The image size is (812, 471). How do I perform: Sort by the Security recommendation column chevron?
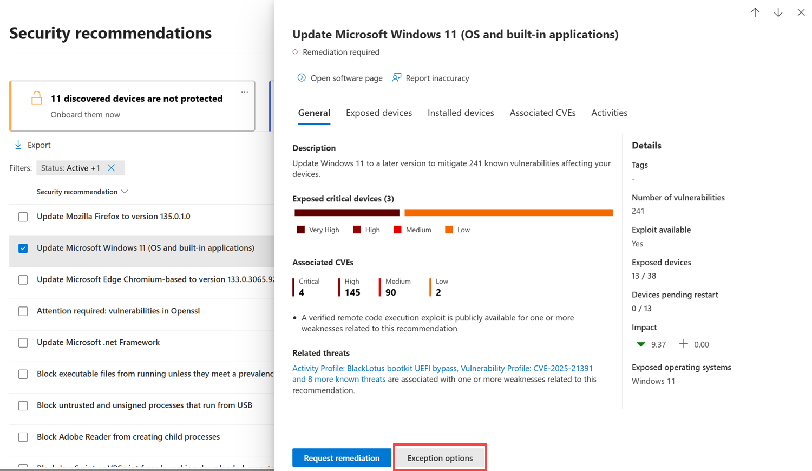[x=125, y=192]
